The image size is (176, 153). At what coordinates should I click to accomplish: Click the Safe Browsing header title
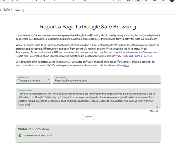pos(14,9)
